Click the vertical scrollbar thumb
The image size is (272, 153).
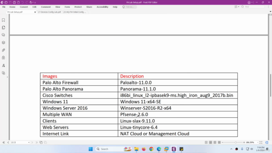tap(270, 85)
